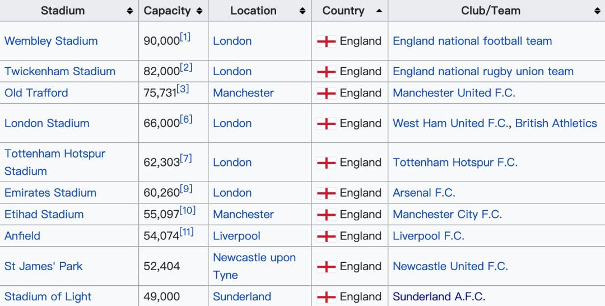Toggle Country column sort order arrow
This screenshot has width=605, height=306.
point(379,11)
